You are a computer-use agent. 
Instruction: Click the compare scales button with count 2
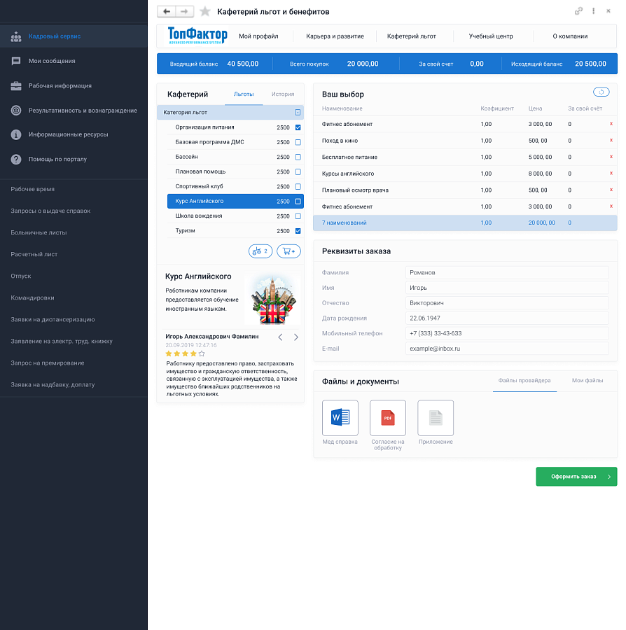[260, 251]
